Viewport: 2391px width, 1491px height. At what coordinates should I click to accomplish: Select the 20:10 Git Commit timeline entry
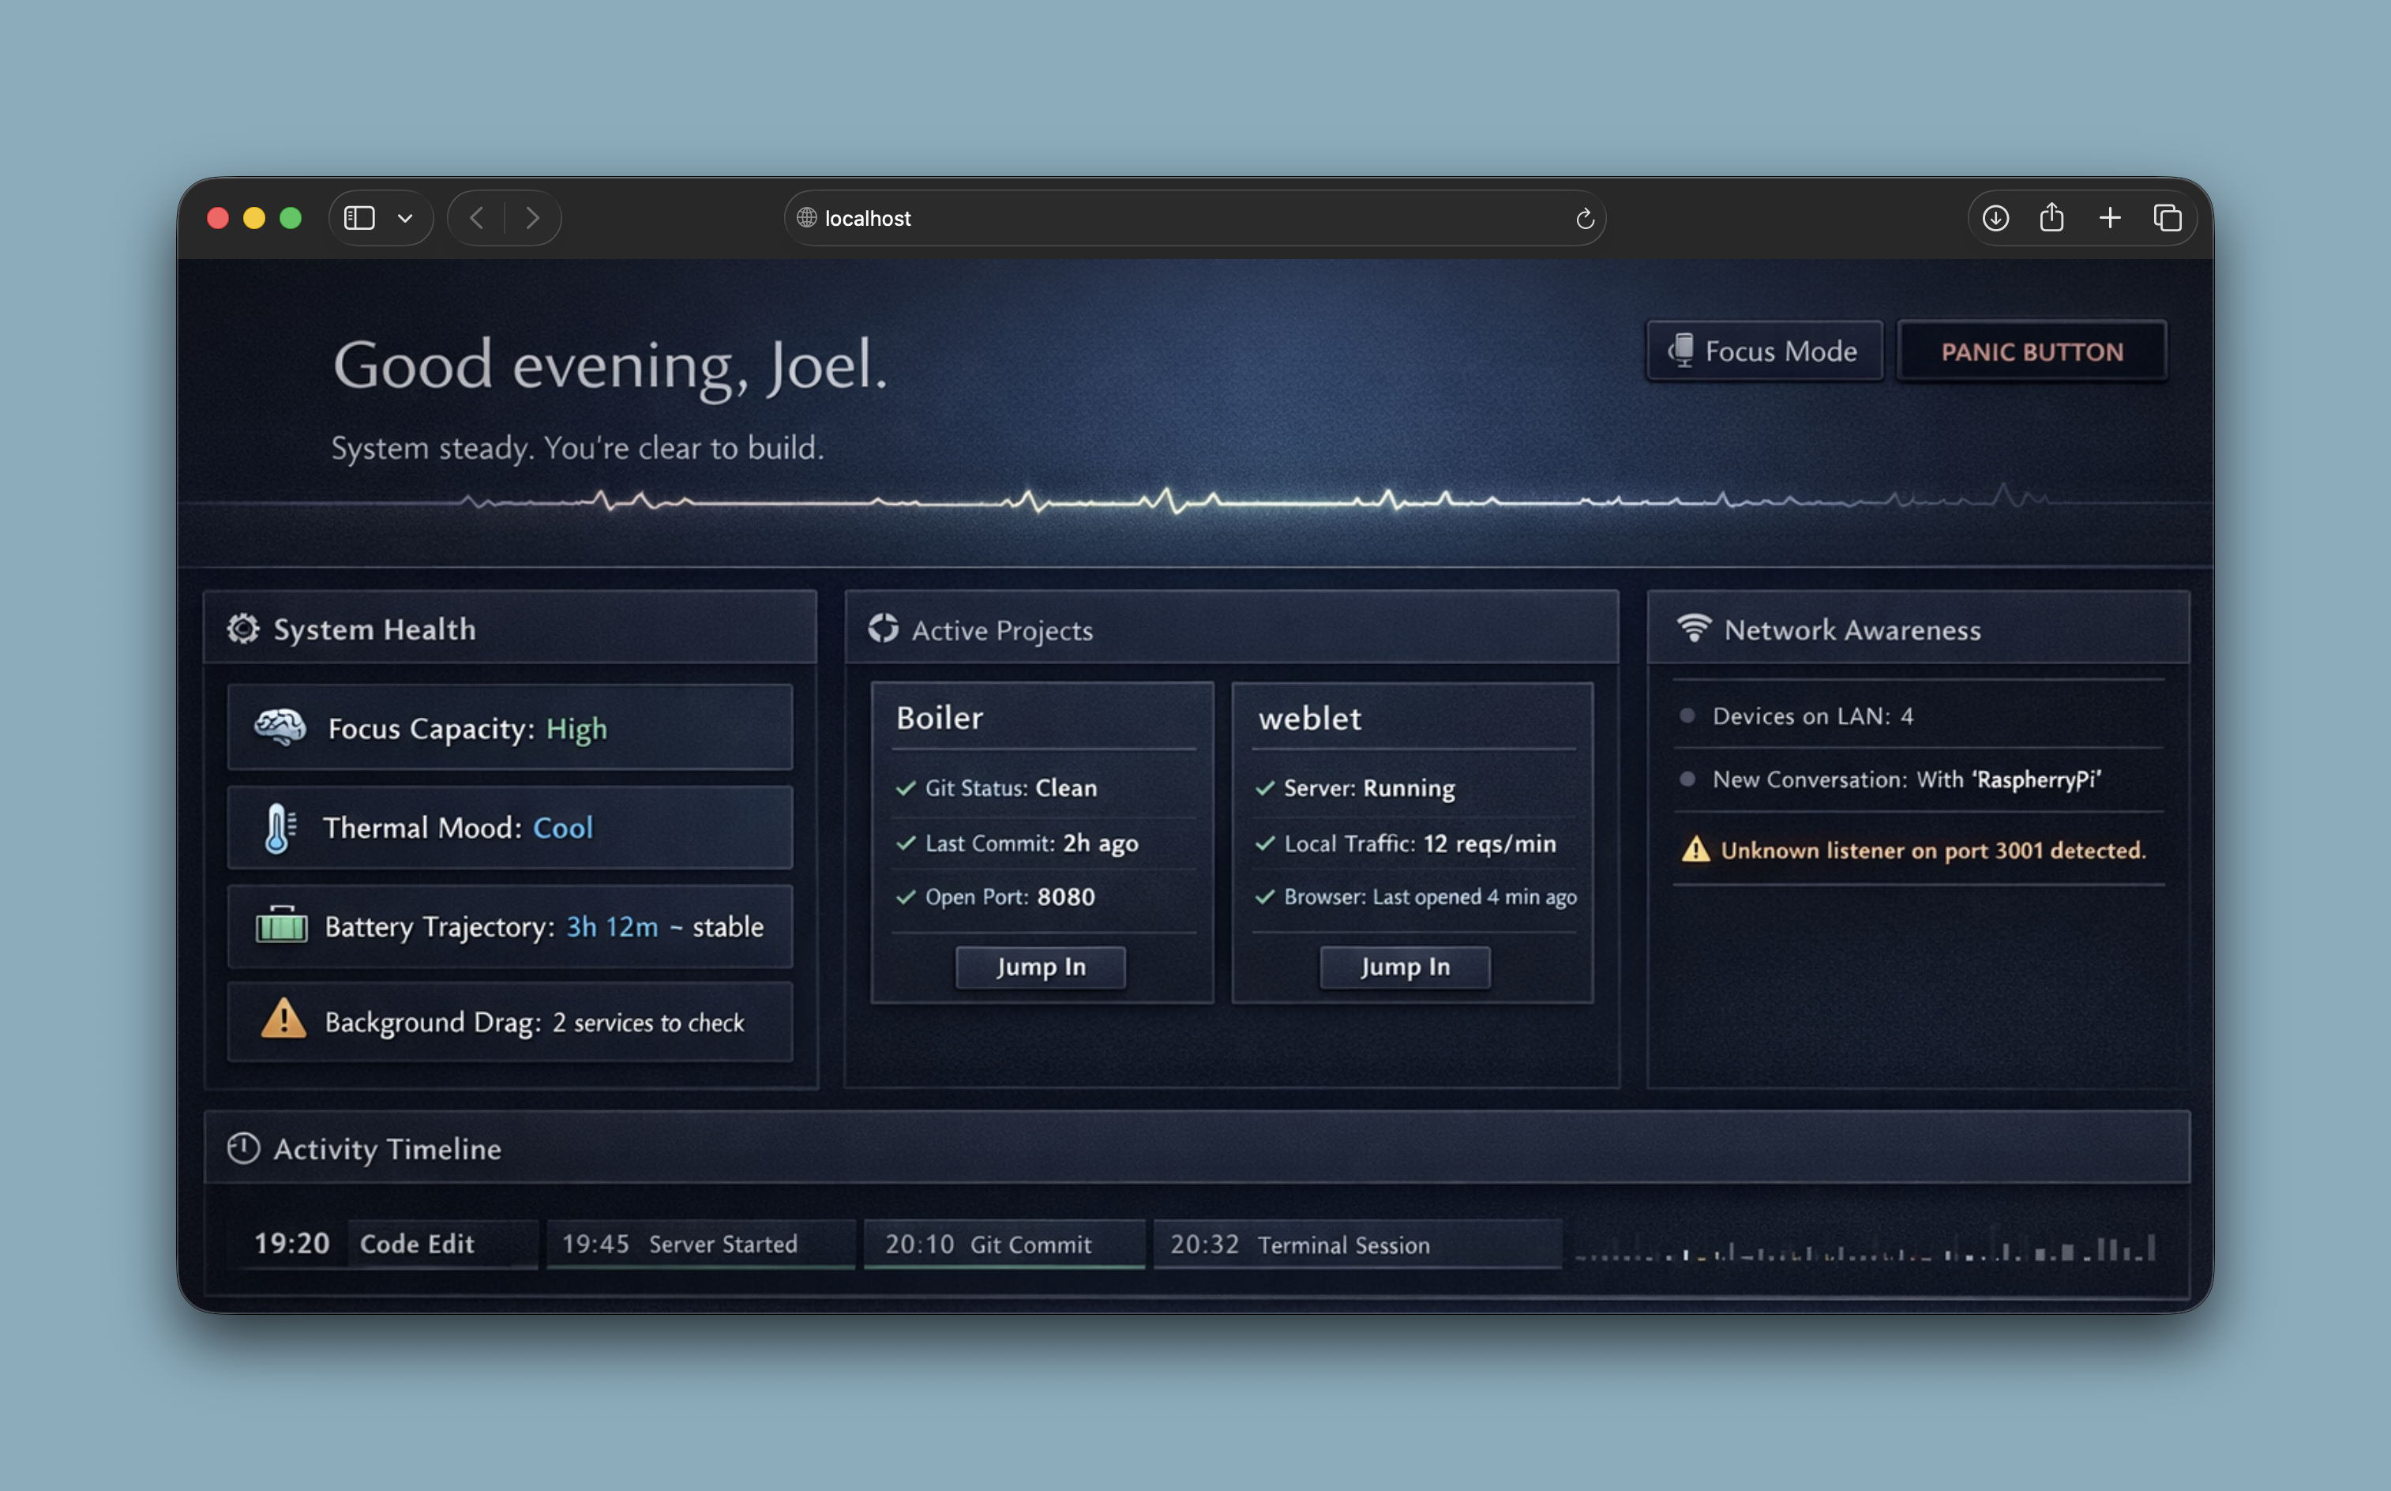(1004, 1244)
